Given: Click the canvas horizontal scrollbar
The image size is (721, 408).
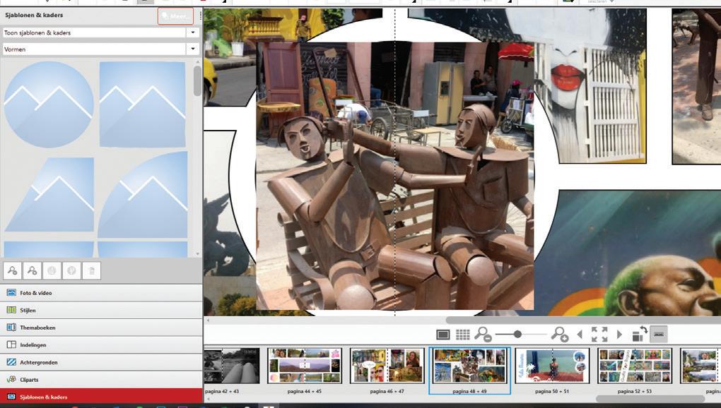Looking at the screenshot, I should (583, 320).
